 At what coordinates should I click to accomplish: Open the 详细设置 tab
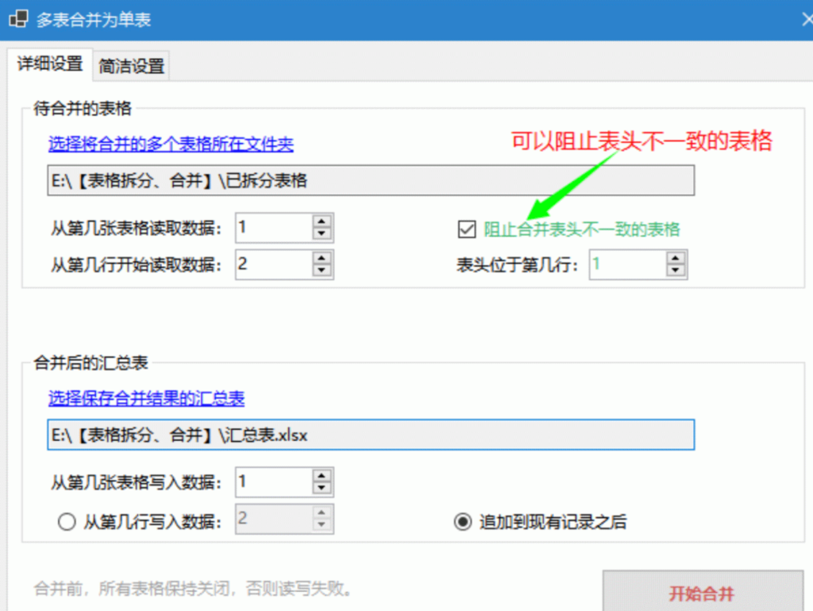pyautogui.click(x=50, y=64)
